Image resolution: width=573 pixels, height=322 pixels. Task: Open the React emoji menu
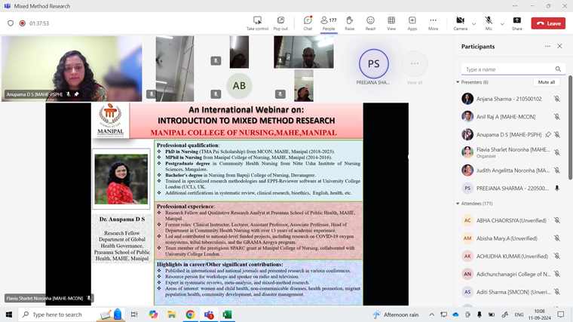click(370, 23)
